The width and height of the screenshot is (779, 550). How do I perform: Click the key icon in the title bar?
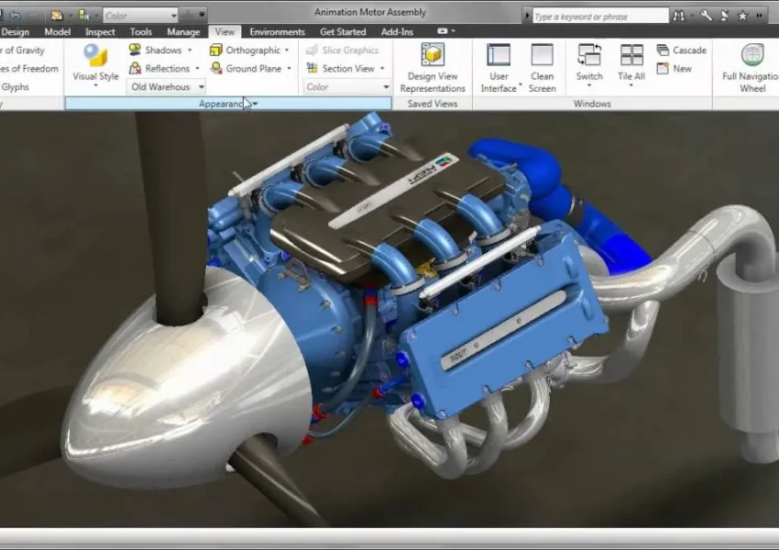[x=706, y=16]
